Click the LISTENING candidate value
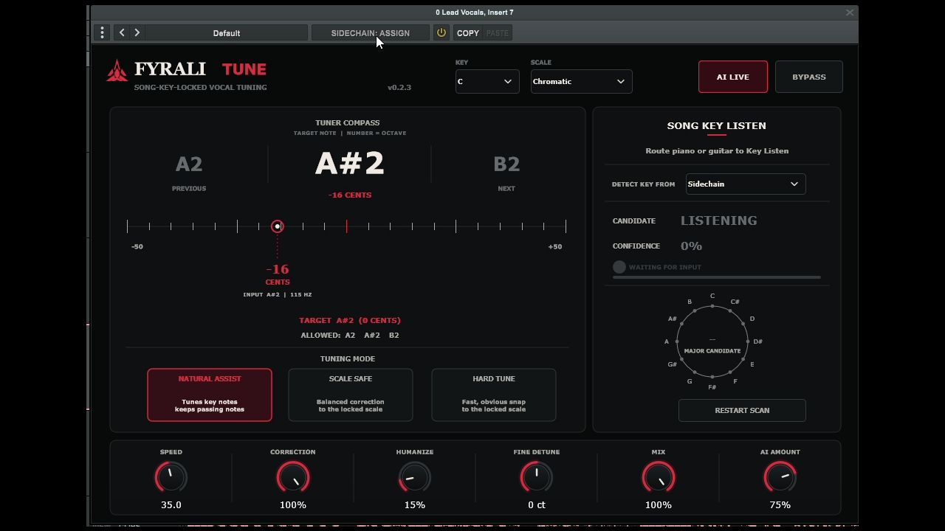 [719, 221]
